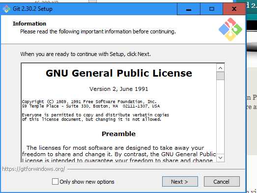This screenshot has height=193, width=257.
Task: Click the license scrollbar up arrow
Action: tap(220, 68)
